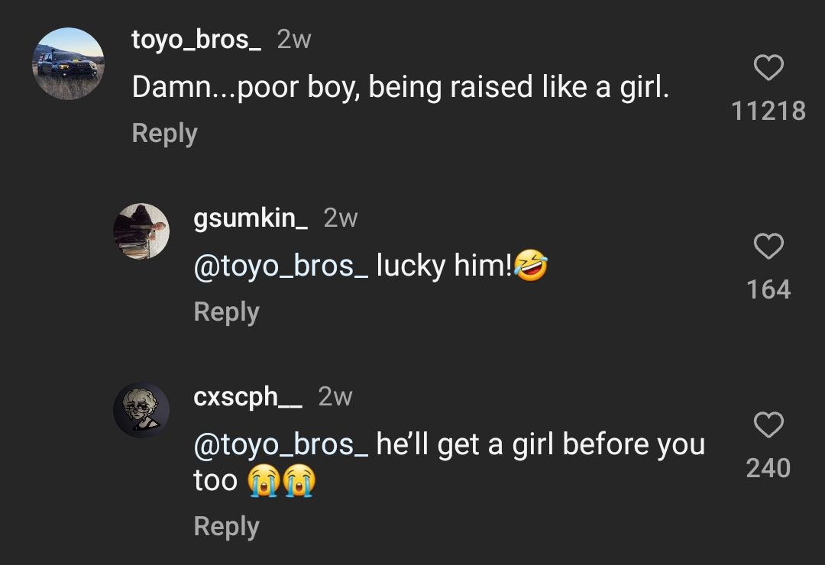View the 240 likes count
The image size is (825, 565).
(768, 468)
